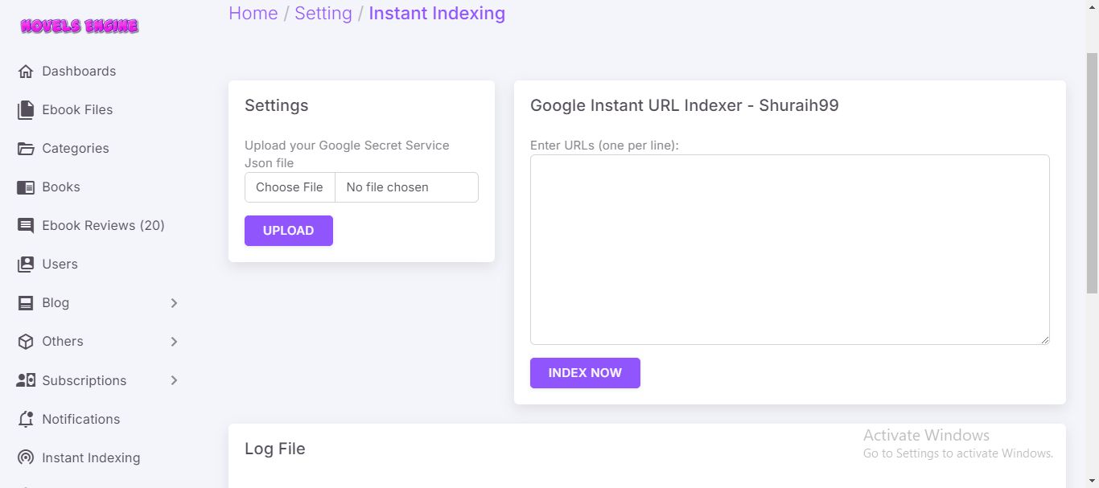This screenshot has width=1099, height=488.
Task: Click the Dashboards home icon
Action: [x=26, y=72]
